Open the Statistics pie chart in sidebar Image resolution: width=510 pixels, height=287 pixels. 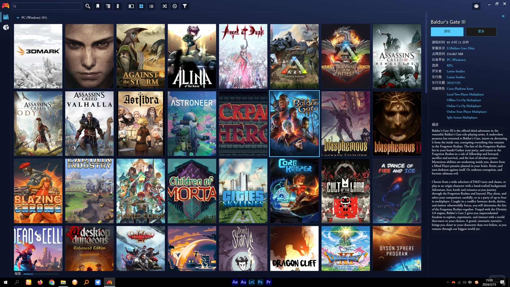[6, 27]
